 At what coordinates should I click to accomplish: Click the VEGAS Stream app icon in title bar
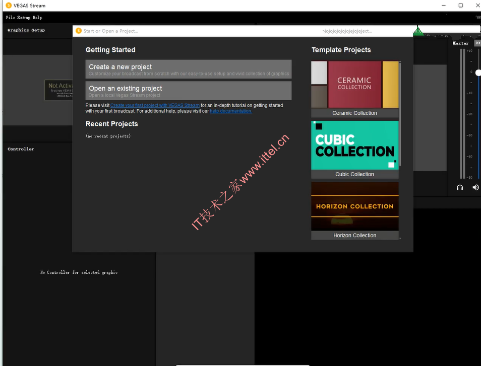pos(9,5)
